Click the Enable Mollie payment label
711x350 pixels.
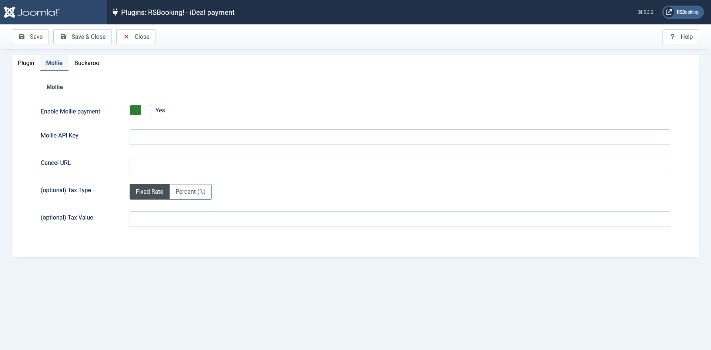pyautogui.click(x=70, y=111)
